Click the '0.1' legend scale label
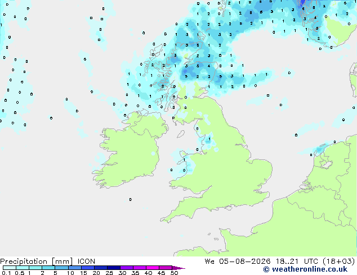Viewport: 357px width, 275px height. [x=6, y=273]
